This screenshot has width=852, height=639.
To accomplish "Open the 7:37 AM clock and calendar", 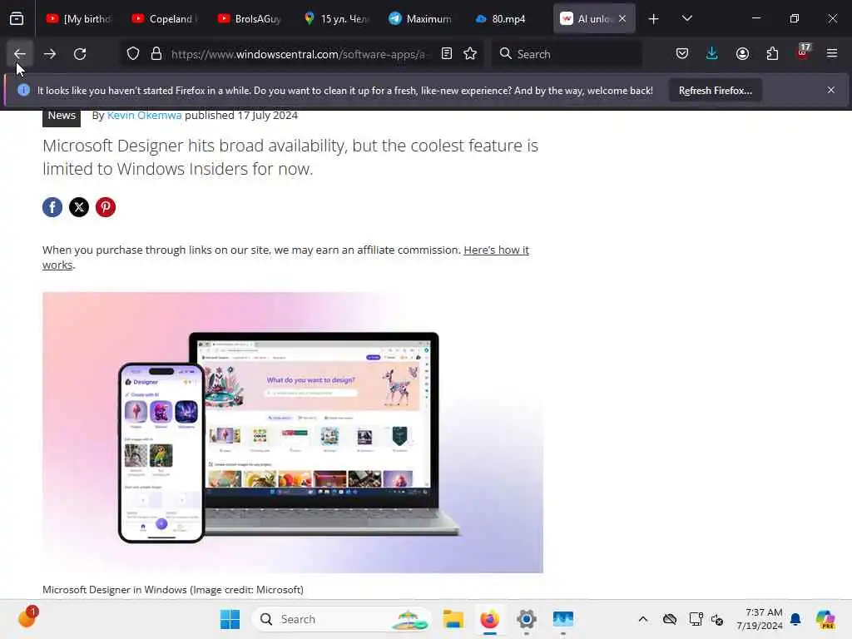I will [760, 619].
